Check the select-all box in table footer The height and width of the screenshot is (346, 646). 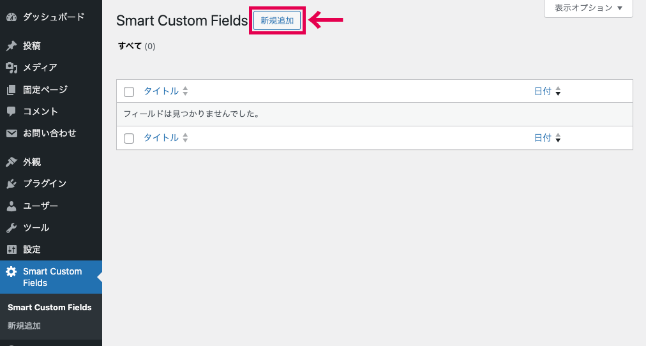tap(129, 139)
